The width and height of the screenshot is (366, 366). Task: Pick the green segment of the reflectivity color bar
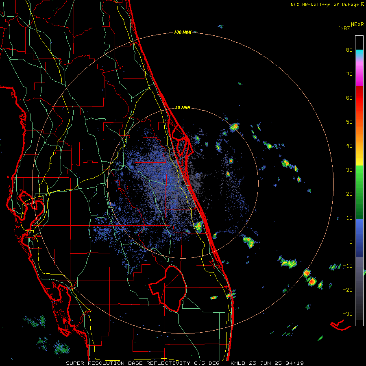pos(359,192)
